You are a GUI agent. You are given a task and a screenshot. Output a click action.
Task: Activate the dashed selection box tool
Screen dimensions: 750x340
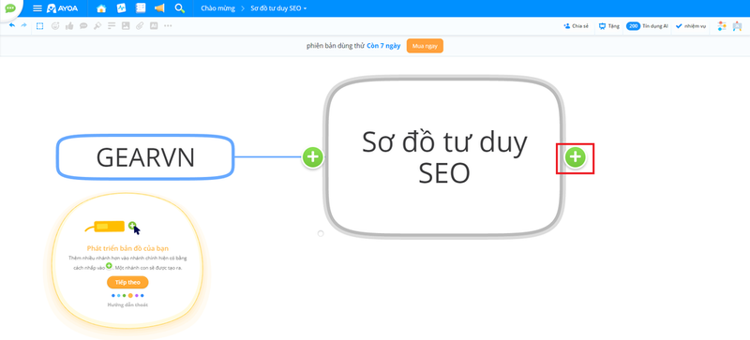click(40, 26)
